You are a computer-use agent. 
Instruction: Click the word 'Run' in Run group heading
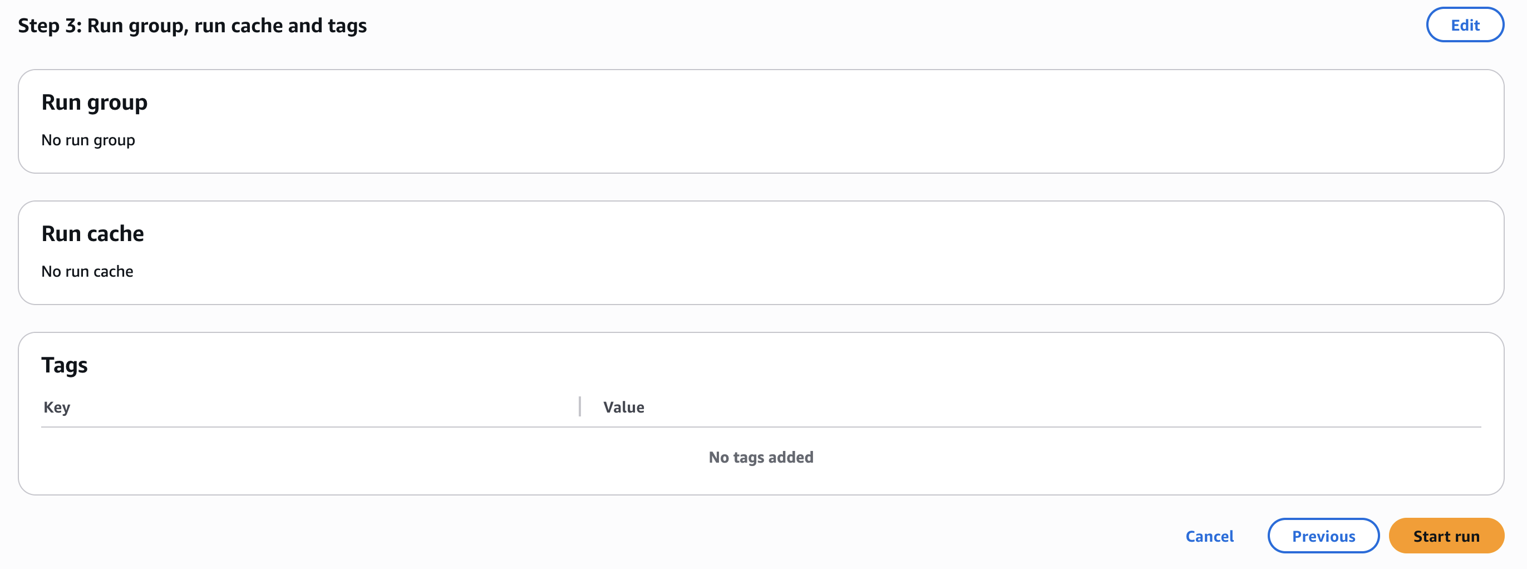pos(61,102)
